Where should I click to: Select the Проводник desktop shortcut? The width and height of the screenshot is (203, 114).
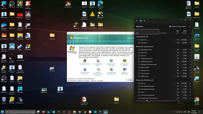20,36
